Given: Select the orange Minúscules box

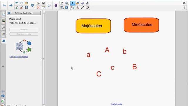Looking at the screenshot, I should click(x=141, y=25).
